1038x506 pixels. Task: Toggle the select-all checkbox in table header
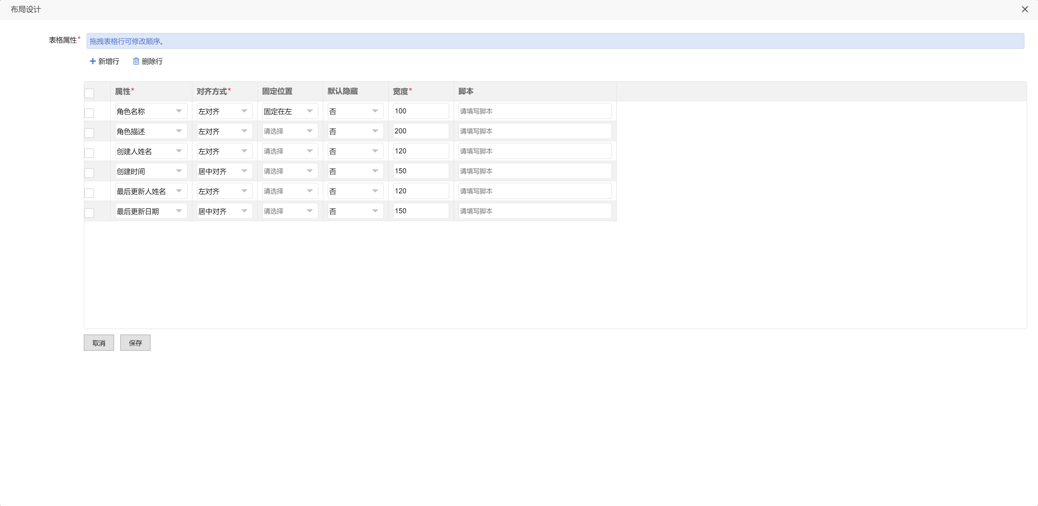89,93
